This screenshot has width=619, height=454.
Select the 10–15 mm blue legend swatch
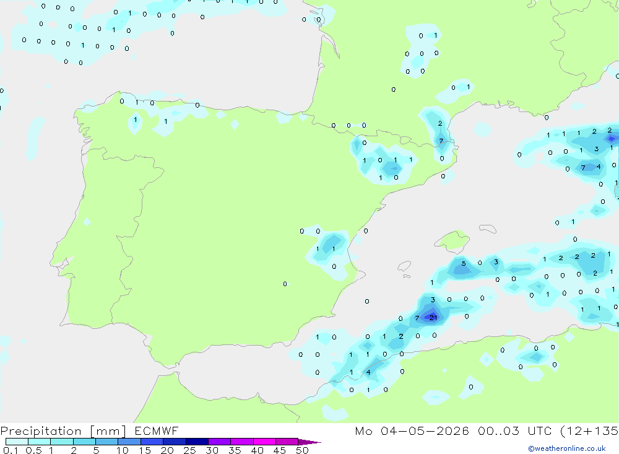click(x=129, y=442)
